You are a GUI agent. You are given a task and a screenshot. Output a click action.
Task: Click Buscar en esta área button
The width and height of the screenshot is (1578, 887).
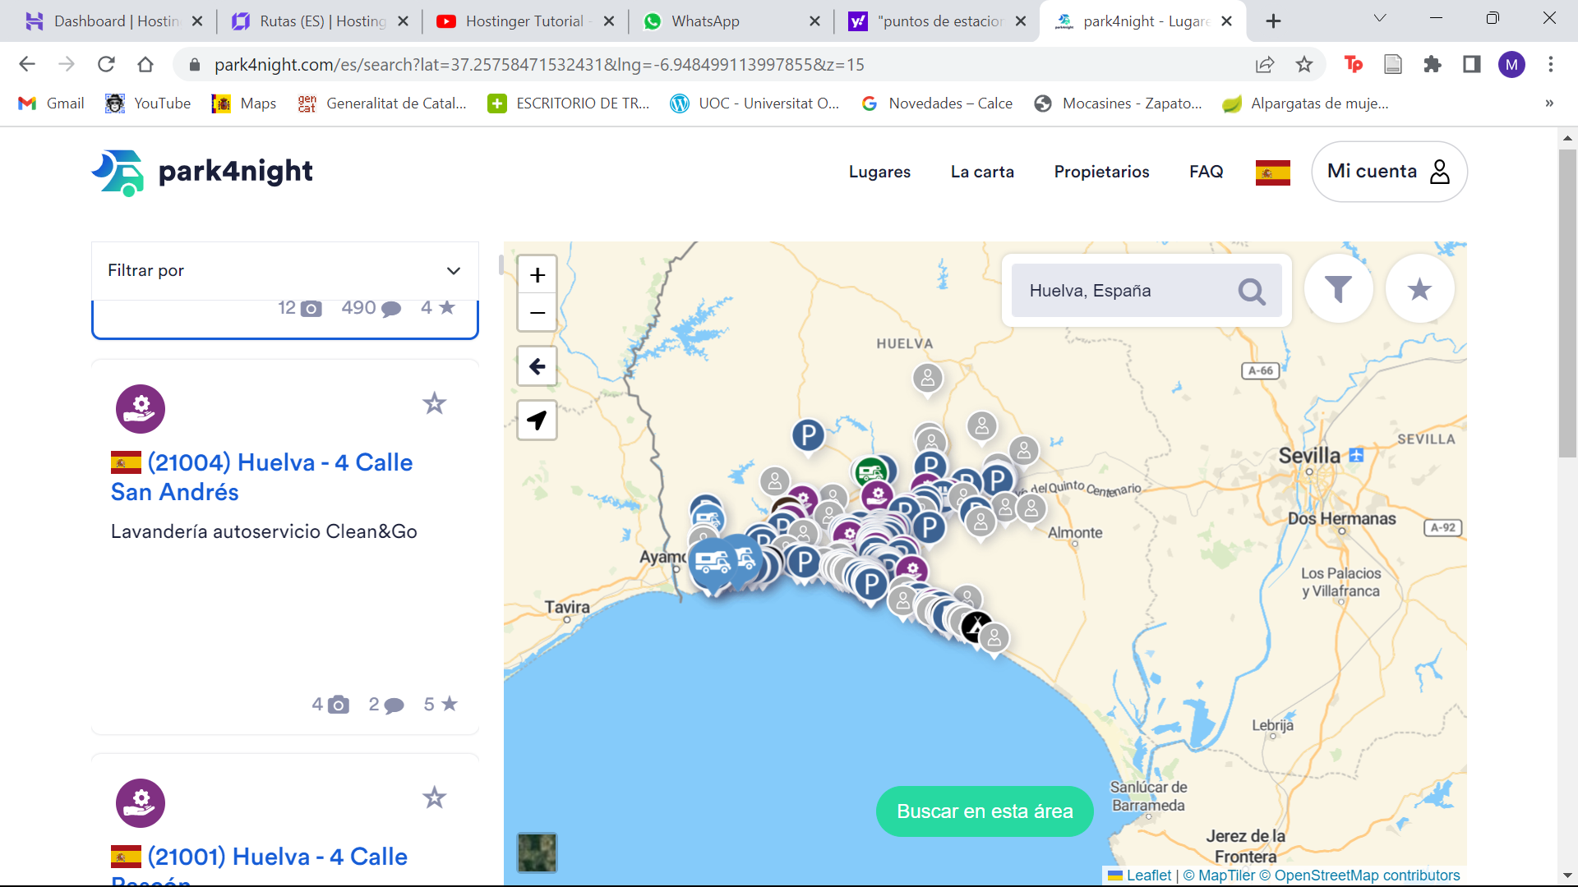(x=985, y=811)
